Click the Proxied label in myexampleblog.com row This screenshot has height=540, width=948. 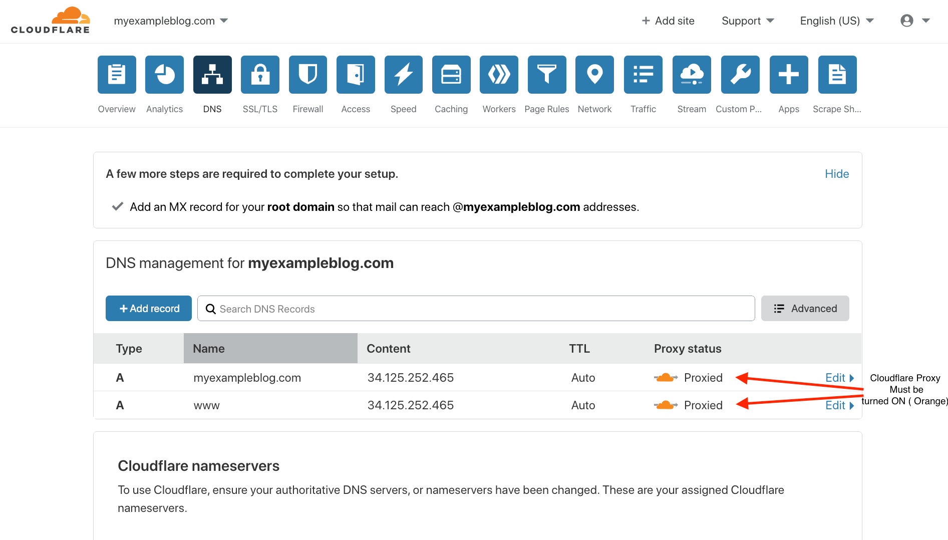[x=703, y=378]
